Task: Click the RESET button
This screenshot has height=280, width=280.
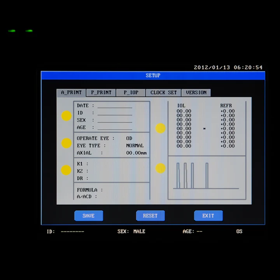Action: click(x=150, y=216)
